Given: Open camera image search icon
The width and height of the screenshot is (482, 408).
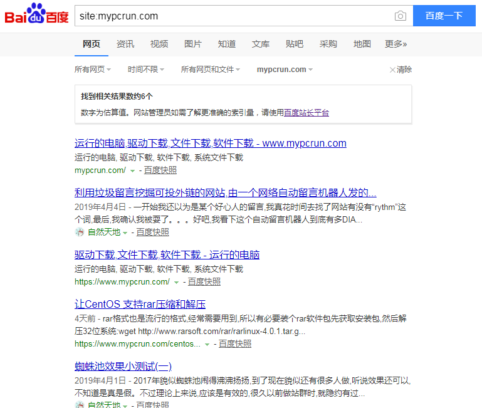Looking at the screenshot, I should 401,16.
